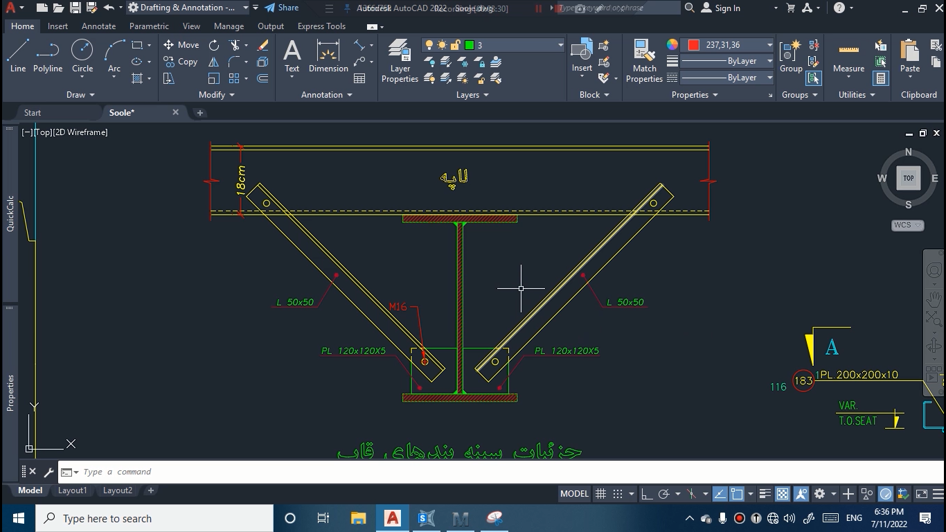Screen dimensions: 946x532
Task: Click the Rectangular Array icon
Action: click(x=234, y=78)
